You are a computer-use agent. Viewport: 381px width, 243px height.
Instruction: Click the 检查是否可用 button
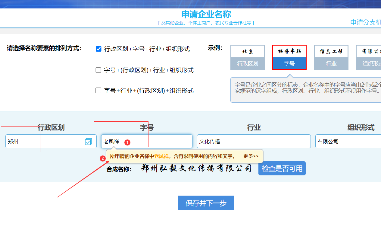coord(282,168)
